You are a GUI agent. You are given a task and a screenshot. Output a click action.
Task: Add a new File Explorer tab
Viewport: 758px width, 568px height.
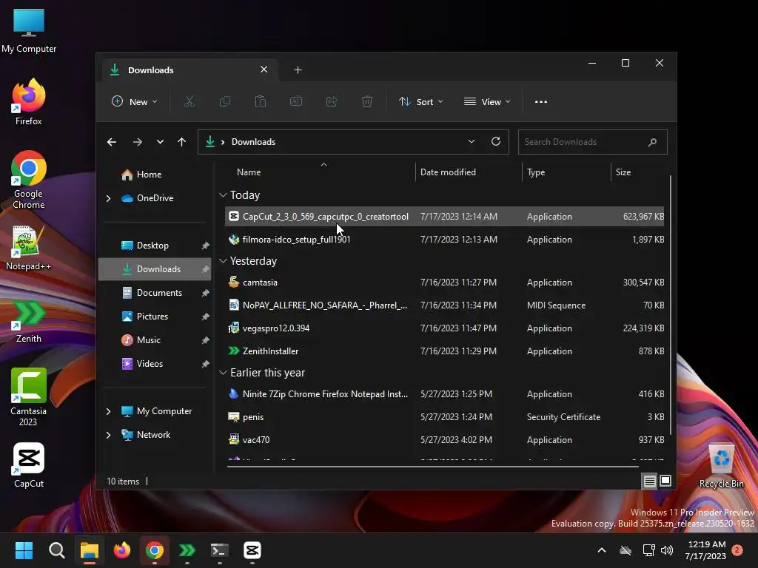point(298,70)
